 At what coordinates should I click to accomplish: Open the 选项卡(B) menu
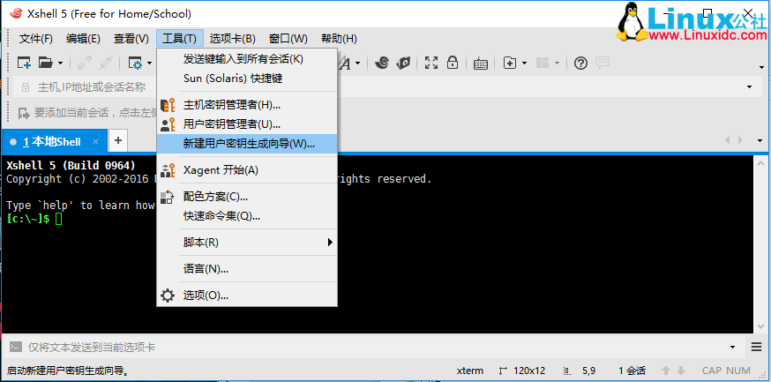click(233, 39)
